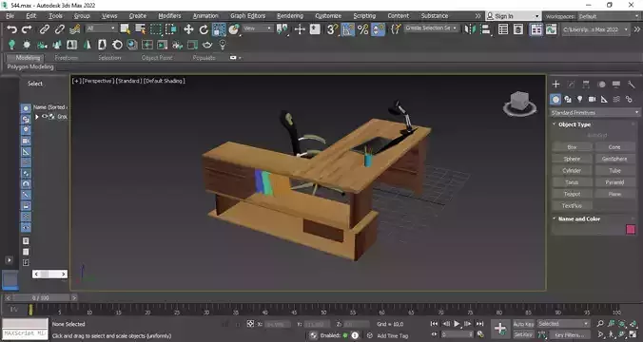Click the Unlink Selection icon
The image size is (643, 342).
click(x=60, y=29)
